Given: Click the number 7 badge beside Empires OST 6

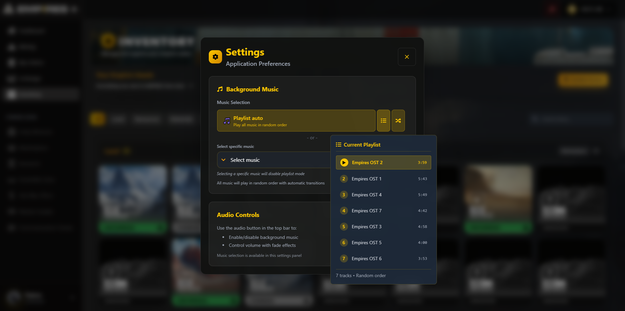Looking at the screenshot, I should coord(344,259).
